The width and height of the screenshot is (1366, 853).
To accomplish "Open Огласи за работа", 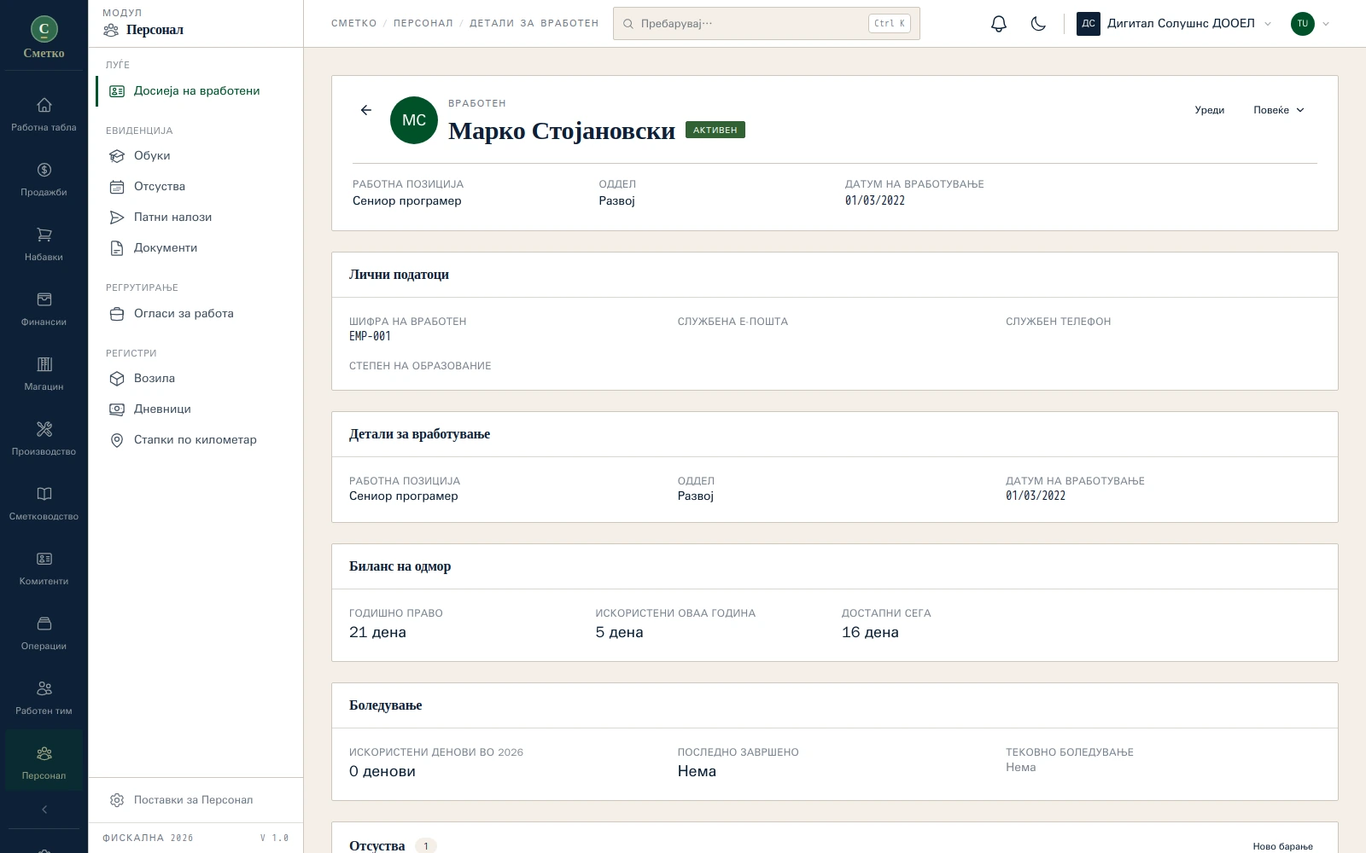I will click(x=196, y=314).
